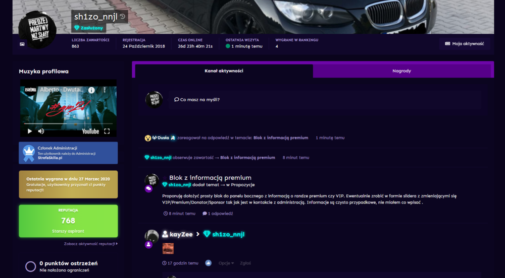
Task: Click the 17 godzin temu timestamp
Action: point(180,263)
